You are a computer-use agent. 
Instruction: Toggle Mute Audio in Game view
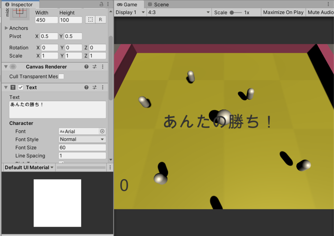pos(320,12)
